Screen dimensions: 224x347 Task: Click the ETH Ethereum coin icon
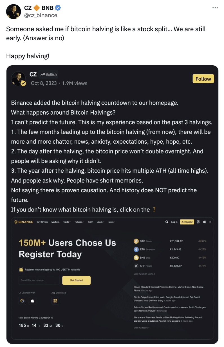136,249
